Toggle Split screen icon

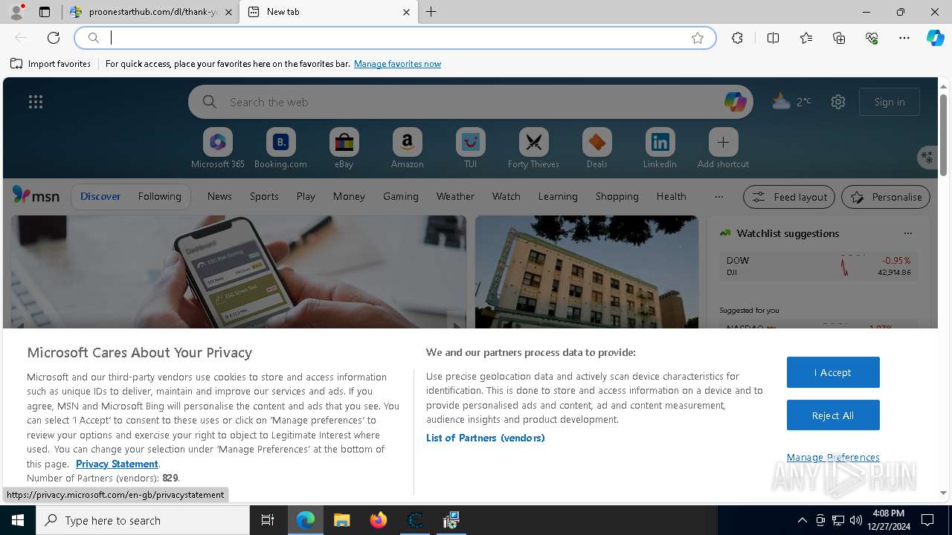point(773,38)
